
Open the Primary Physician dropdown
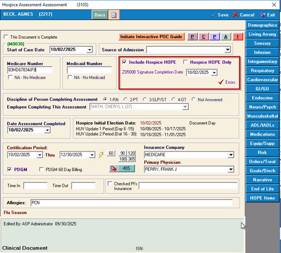tap(231, 170)
